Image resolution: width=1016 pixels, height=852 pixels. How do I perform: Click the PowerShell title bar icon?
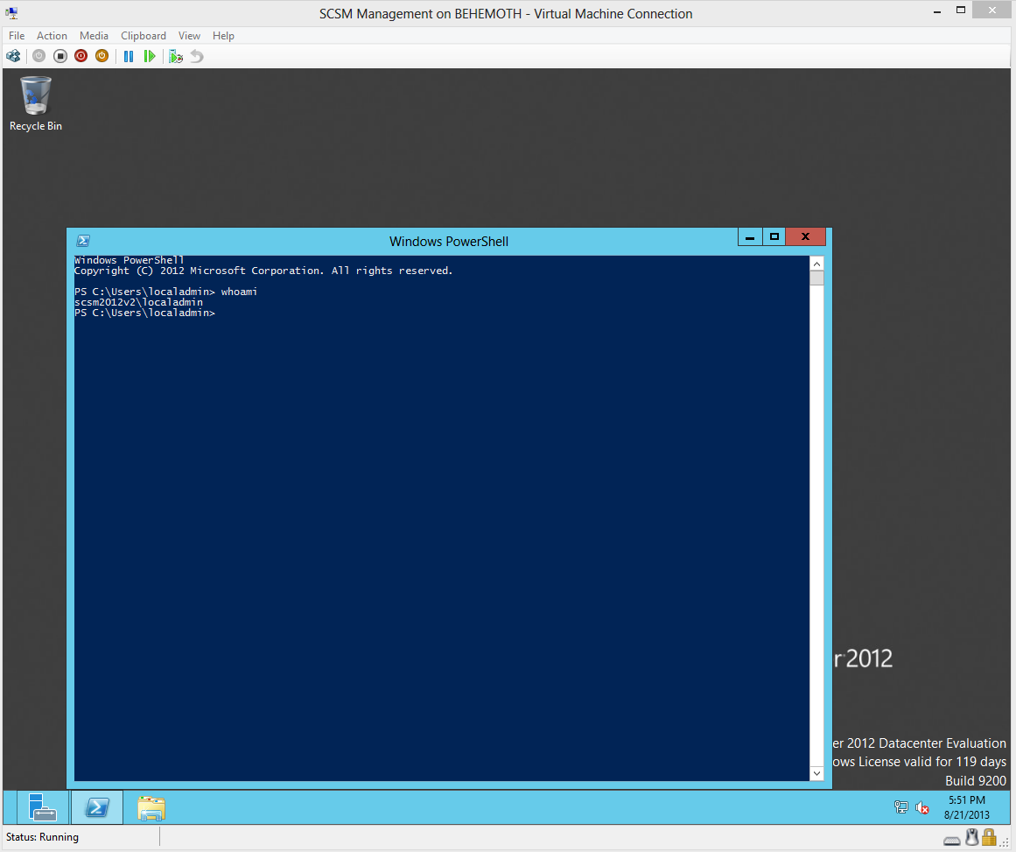point(83,241)
